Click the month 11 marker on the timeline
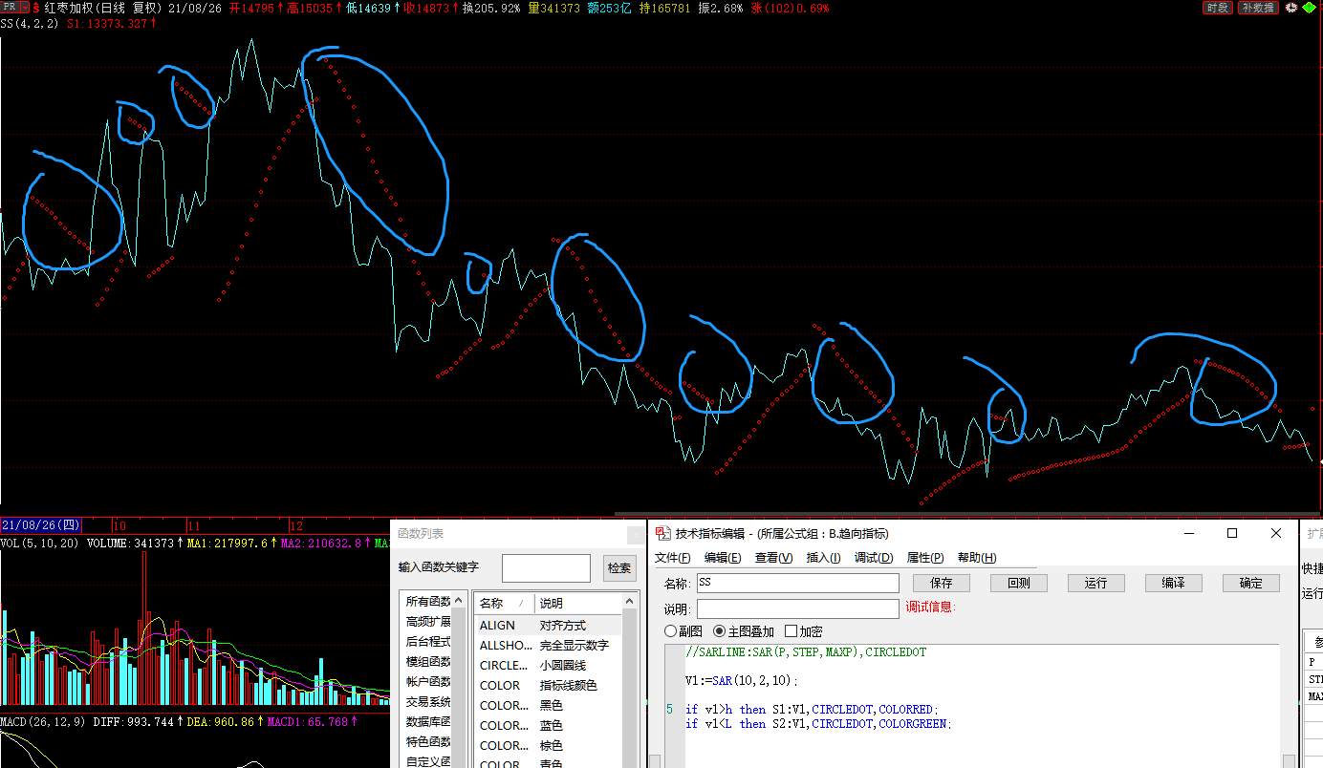 pos(192,525)
